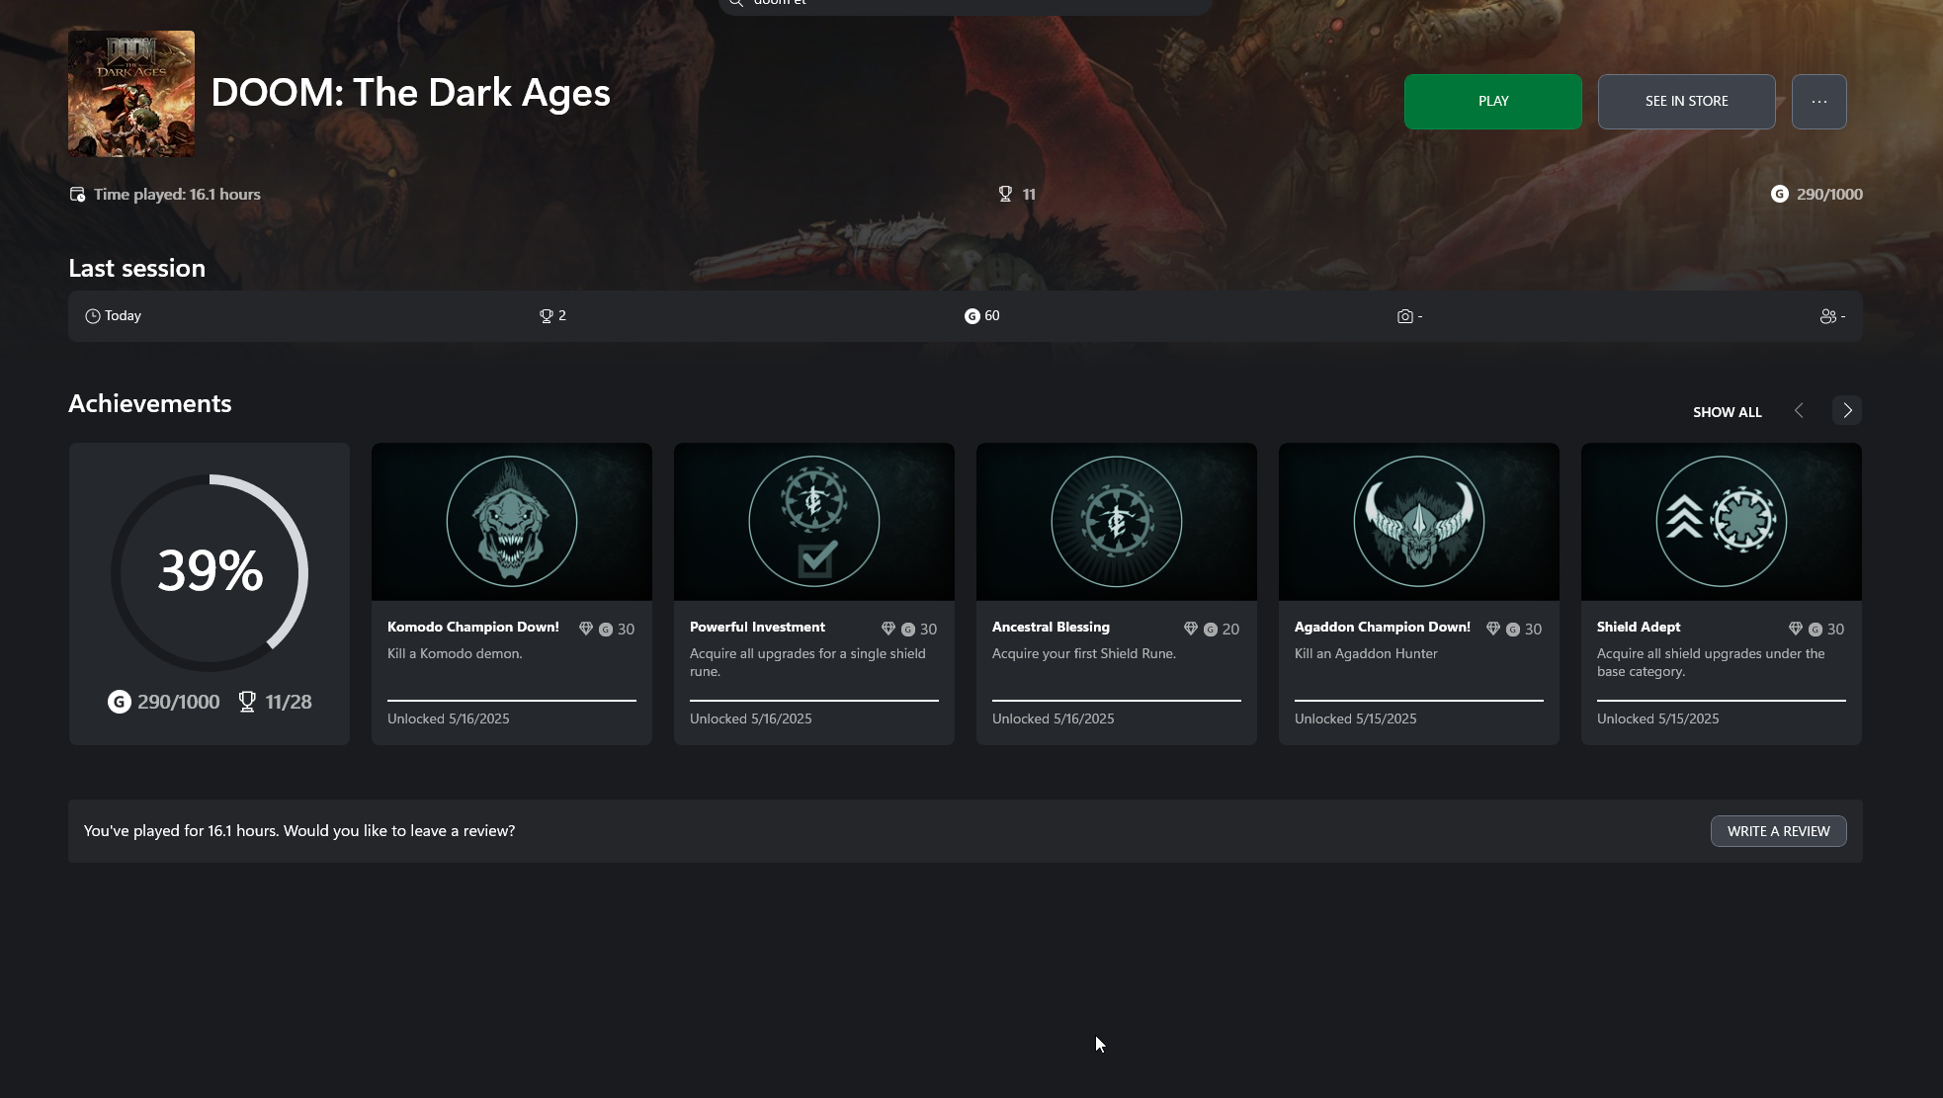Image resolution: width=1943 pixels, height=1098 pixels.
Task: Click 'Kill a Komodo demon.' description
Action: click(x=455, y=654)
